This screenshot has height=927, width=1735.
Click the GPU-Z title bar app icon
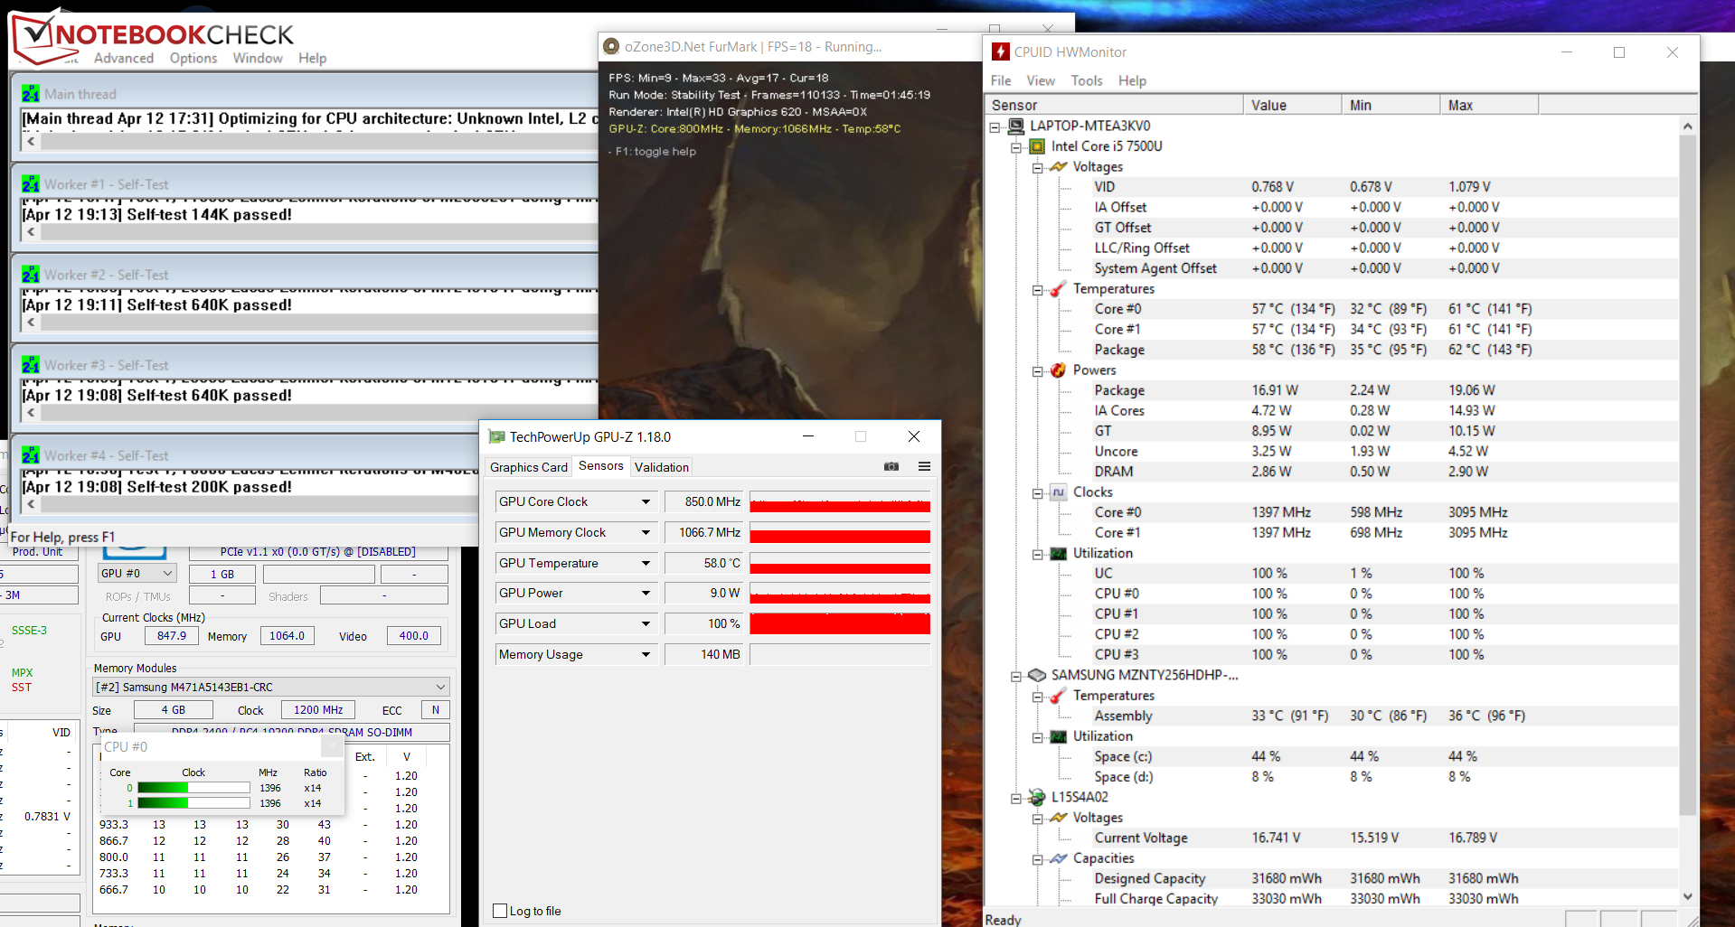[x=496, y=437]
